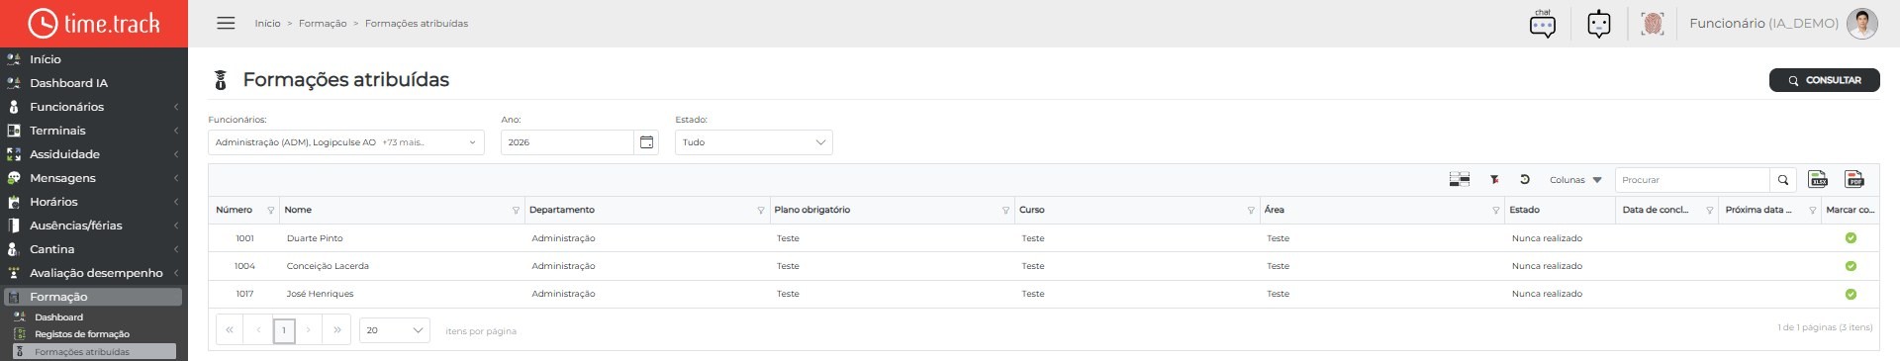Open the Funcionários selection dropdown
The height and width of the screenshot is (361, 1900).
(x=346, y=142)
